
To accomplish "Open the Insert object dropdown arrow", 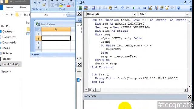I will click(x=89, y=8).
